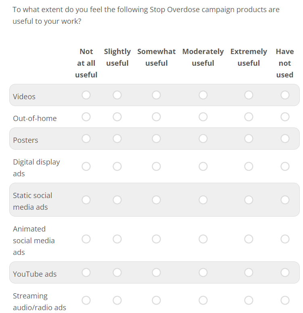Select Extremely useful for Streaming audio/radio ads
The height and width of the screenshot is (313, 303).
click(249, 300)
